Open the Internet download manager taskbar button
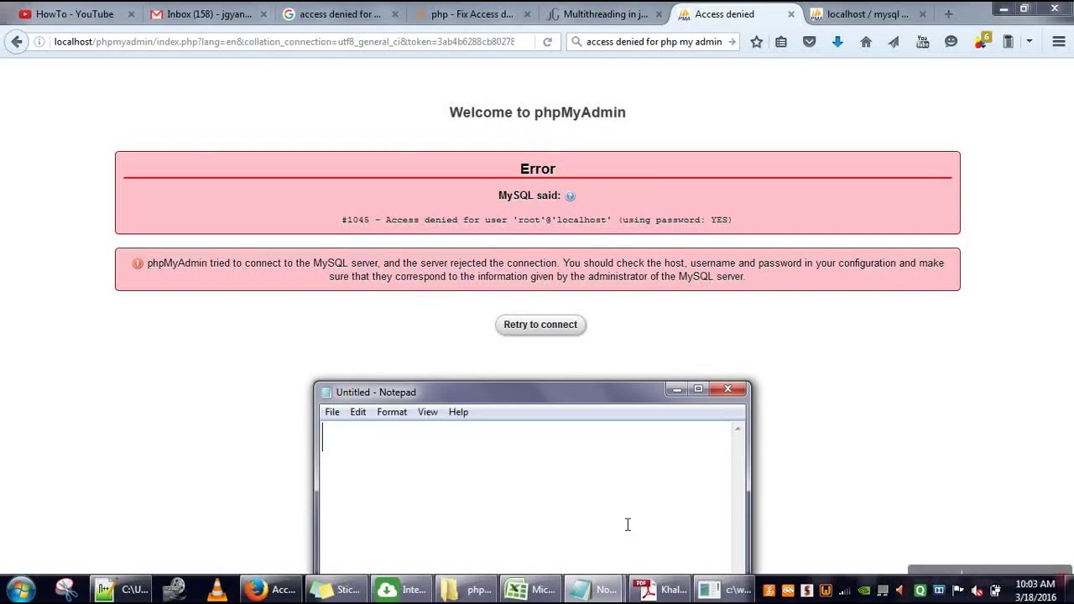 point(401,590)
